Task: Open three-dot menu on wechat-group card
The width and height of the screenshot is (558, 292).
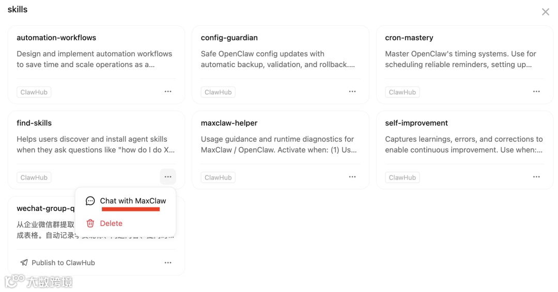Action: (168, 263)
